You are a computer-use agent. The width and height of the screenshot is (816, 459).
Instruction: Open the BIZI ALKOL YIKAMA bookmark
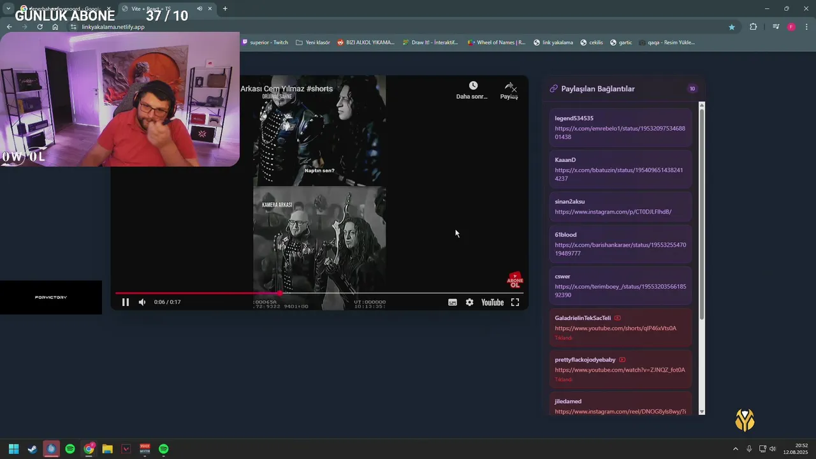pos(366,43)
